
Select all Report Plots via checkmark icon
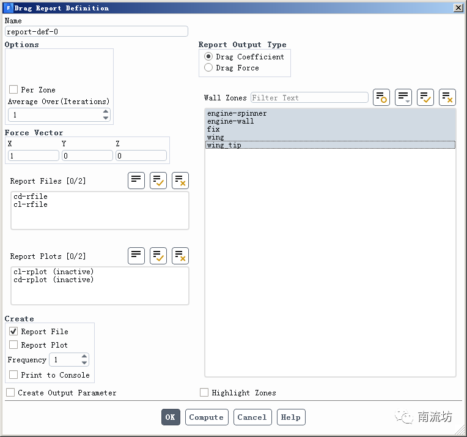click(x=158, y=256)
